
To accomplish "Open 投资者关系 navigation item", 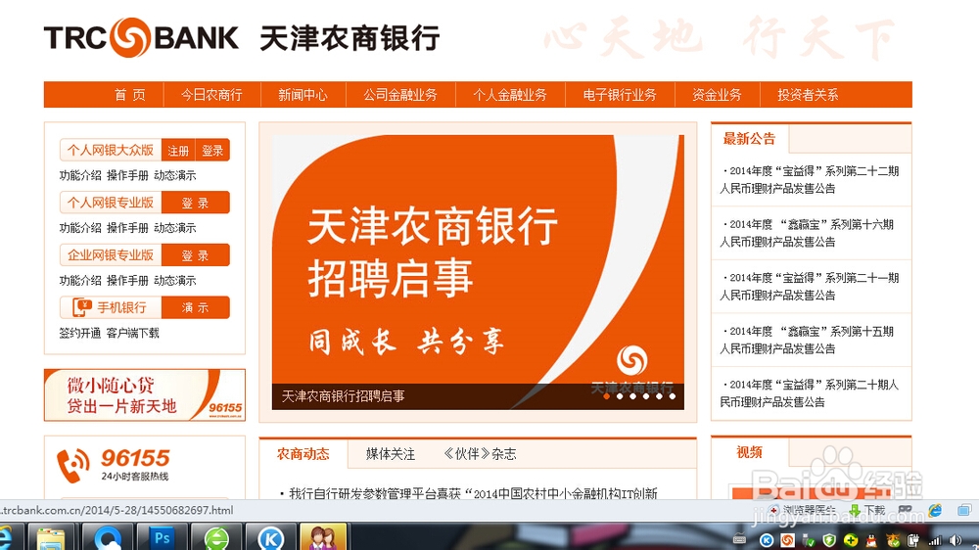I will tap(808, 95).
